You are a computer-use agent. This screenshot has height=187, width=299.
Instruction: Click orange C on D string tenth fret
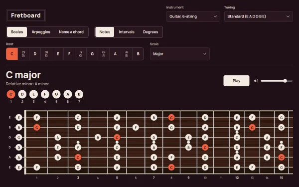(205, 148)
